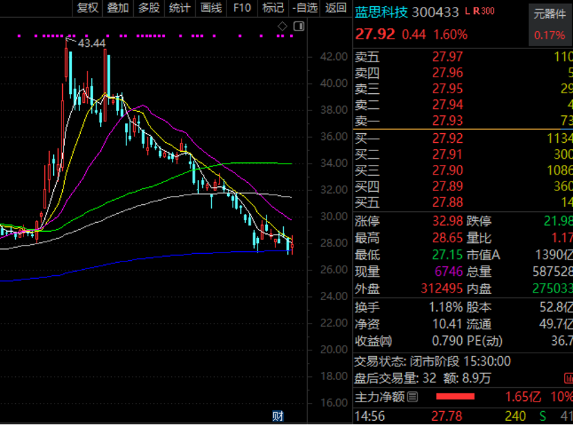Click the 元器件 sector box

[x=550, y=23]
